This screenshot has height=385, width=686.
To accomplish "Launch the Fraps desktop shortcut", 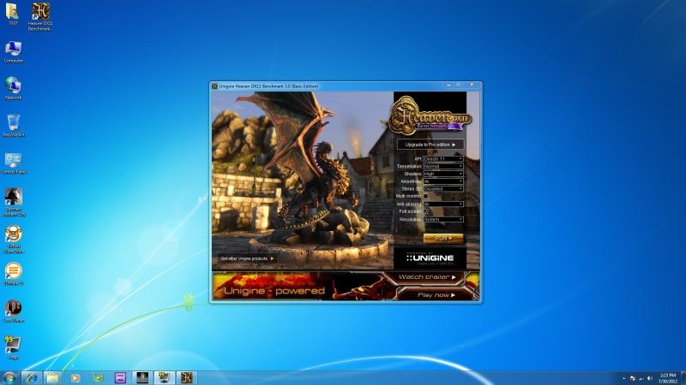I will [x=13, y=348].
